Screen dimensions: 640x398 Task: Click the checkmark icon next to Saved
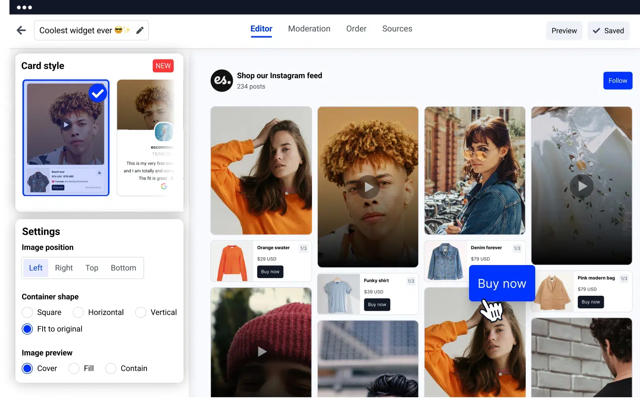click(596, 31)
